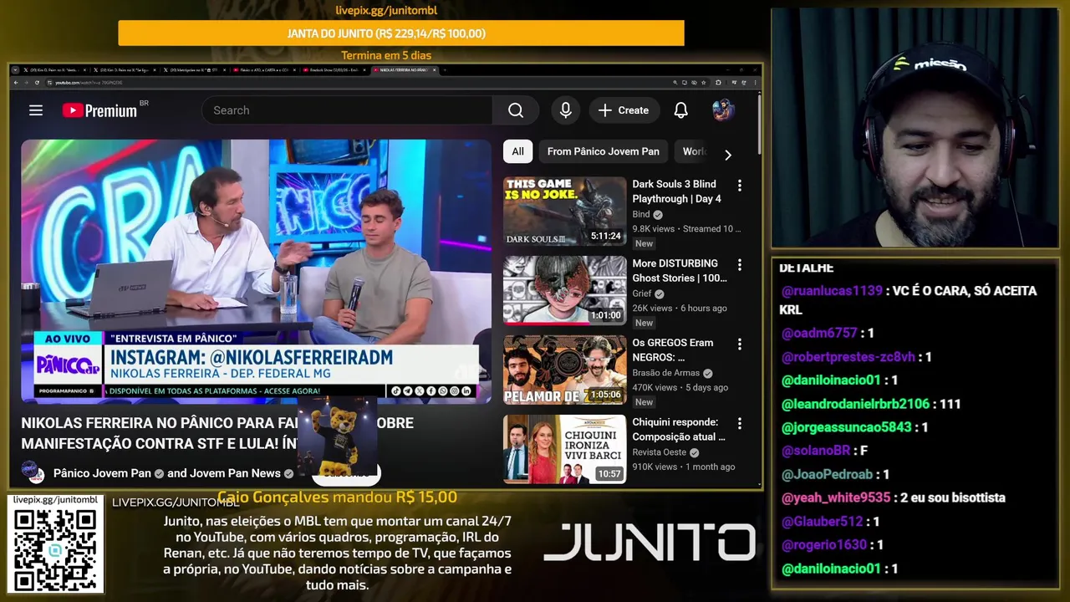
Task: Click the Create button
Action: coord(624,110)
